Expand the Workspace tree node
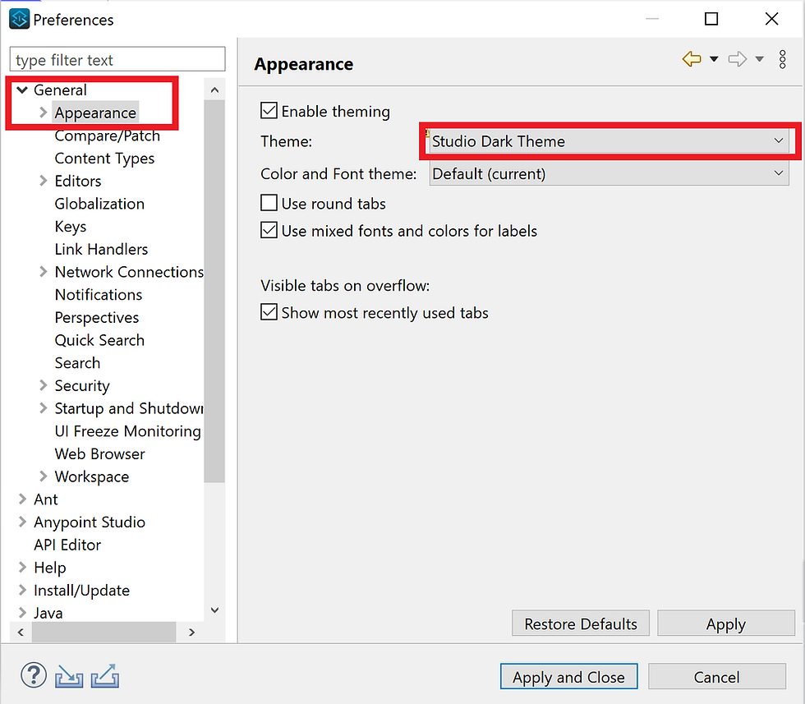 (x=43, y=476)
